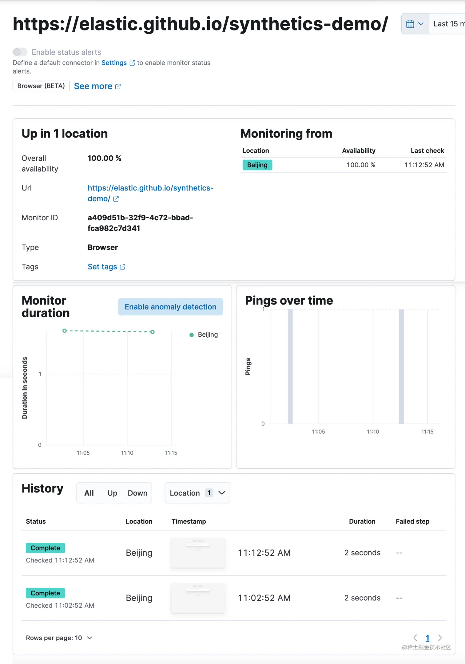Click Enable anomaly detection button
Viewport: 465px width, 664px height.
[x=170, y=307]
